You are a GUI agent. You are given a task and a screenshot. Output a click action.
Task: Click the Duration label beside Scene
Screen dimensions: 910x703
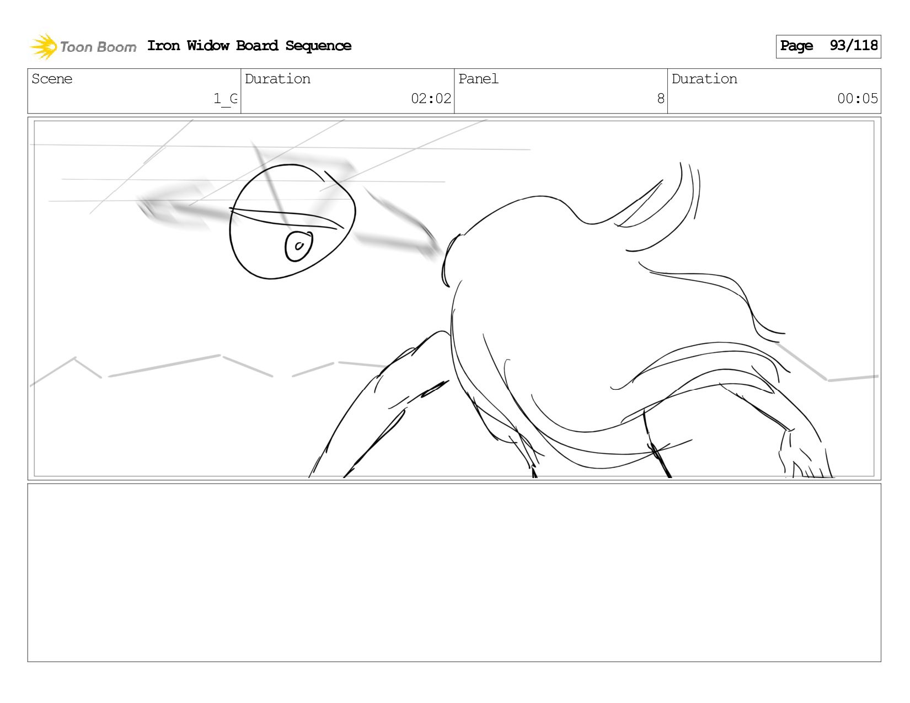tap(277, 79)
